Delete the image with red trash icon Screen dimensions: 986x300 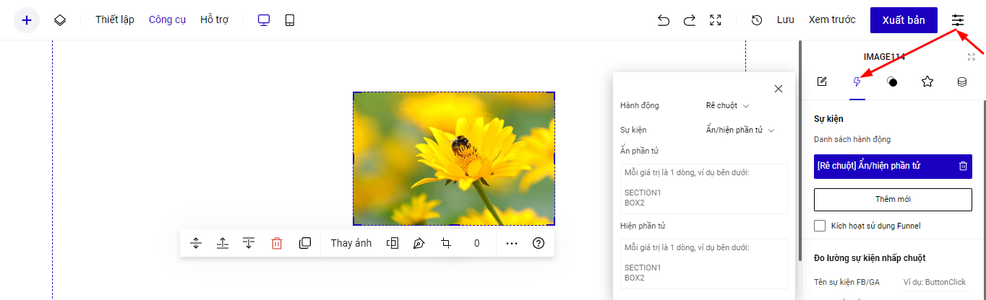[x=277, y=243]
